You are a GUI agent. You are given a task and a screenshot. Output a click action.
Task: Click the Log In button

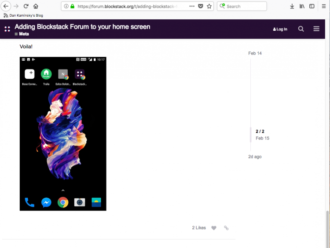click(280, 29)
